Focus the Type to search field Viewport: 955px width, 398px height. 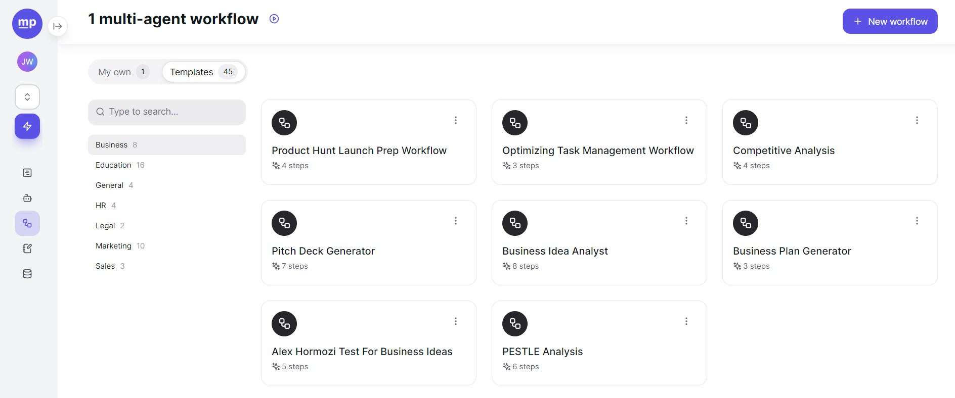(167, 112)
